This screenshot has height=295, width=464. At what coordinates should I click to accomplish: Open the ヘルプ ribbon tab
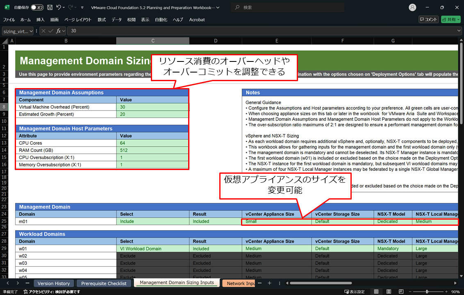click(178, 20)
